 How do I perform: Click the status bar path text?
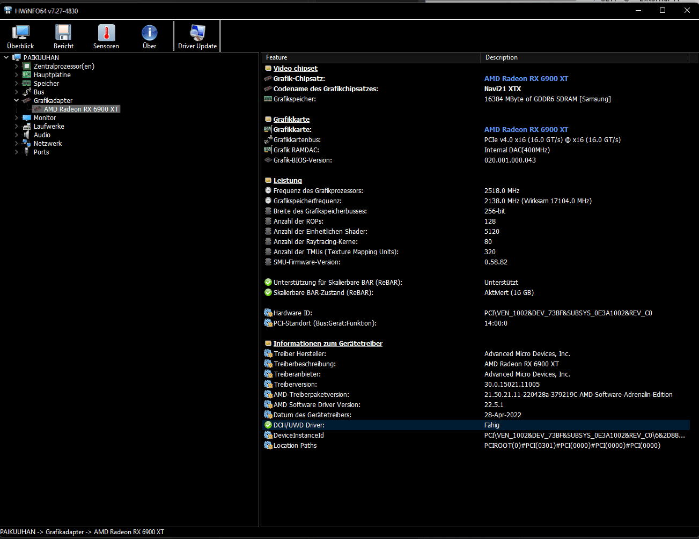[x=82, y=532]
